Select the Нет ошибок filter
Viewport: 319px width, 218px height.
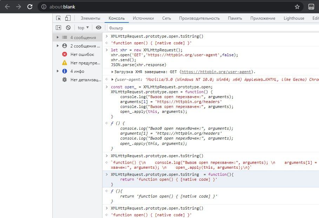click(82, 54)
